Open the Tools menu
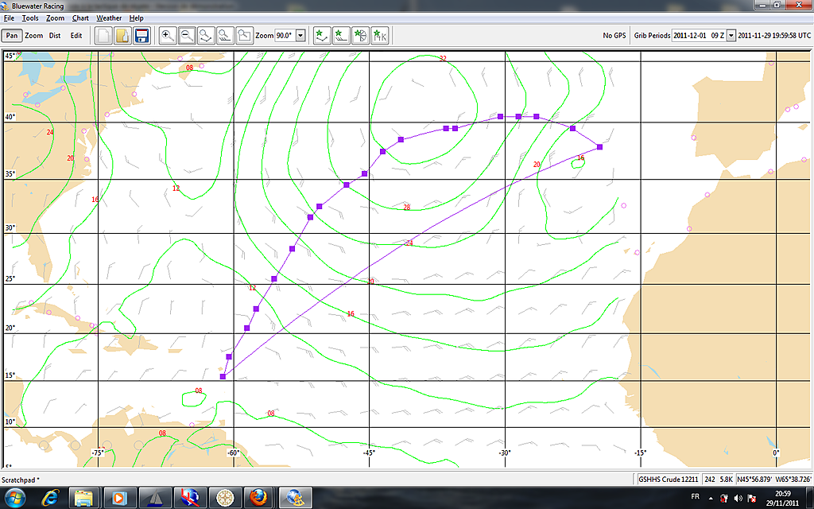 30,17
